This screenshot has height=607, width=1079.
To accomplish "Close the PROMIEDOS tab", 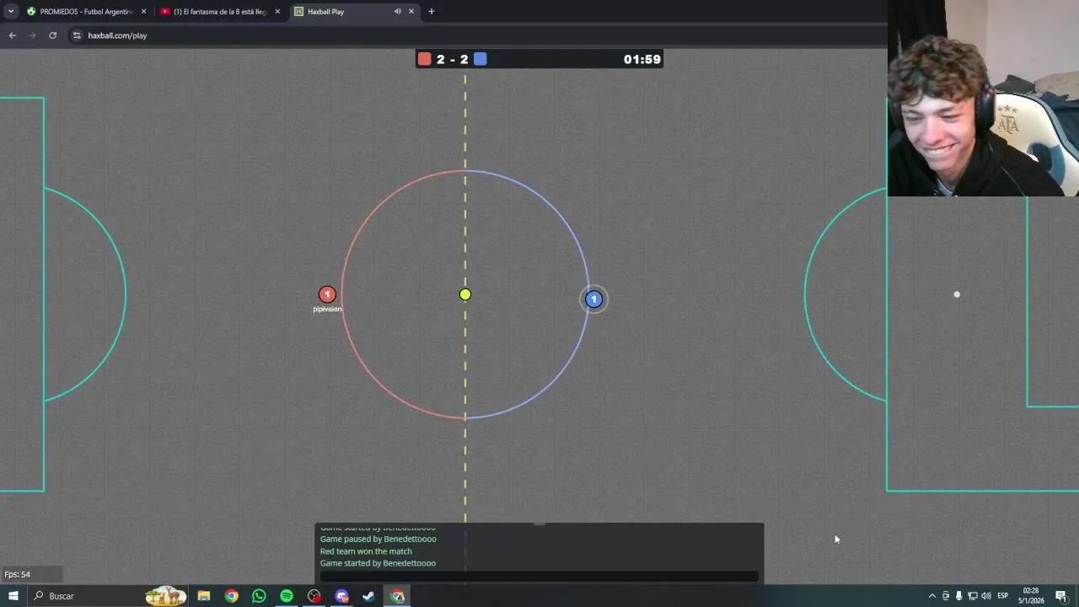I will click(x=143, y=12).
